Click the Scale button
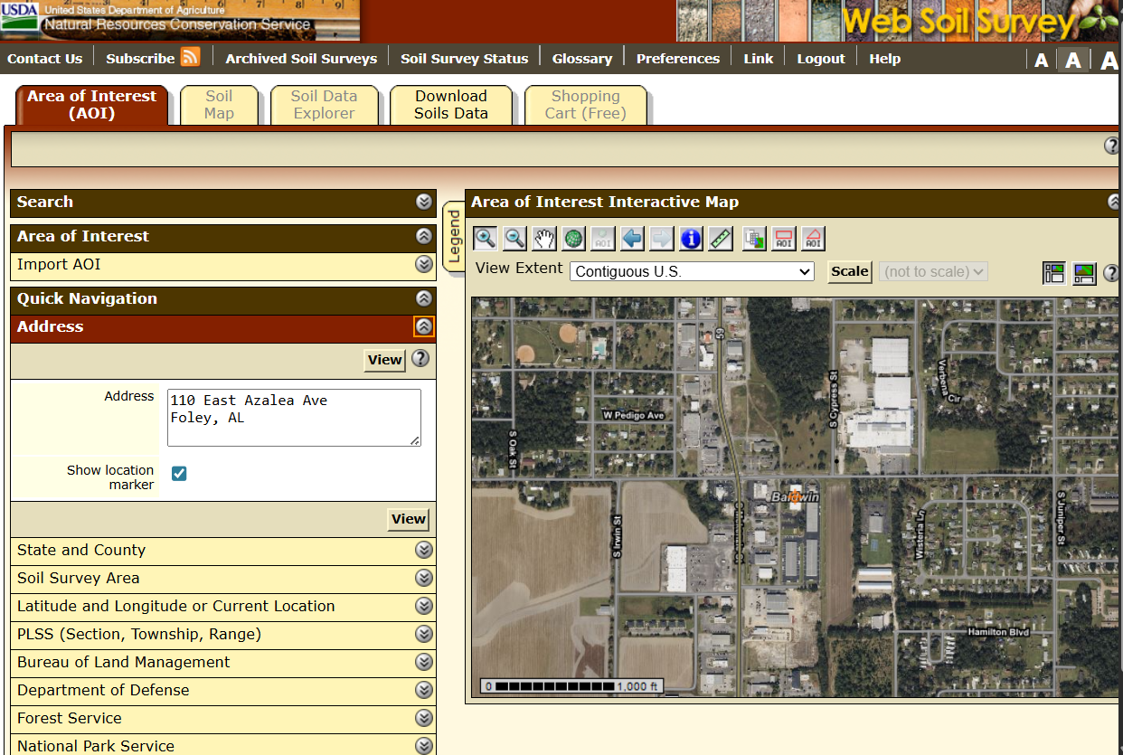 click(x=849, y=271)
